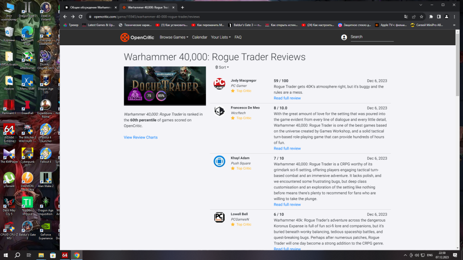Screen dimensions: 463x260
Task: Click the browser address bar URL
Action: click(147, 17)
